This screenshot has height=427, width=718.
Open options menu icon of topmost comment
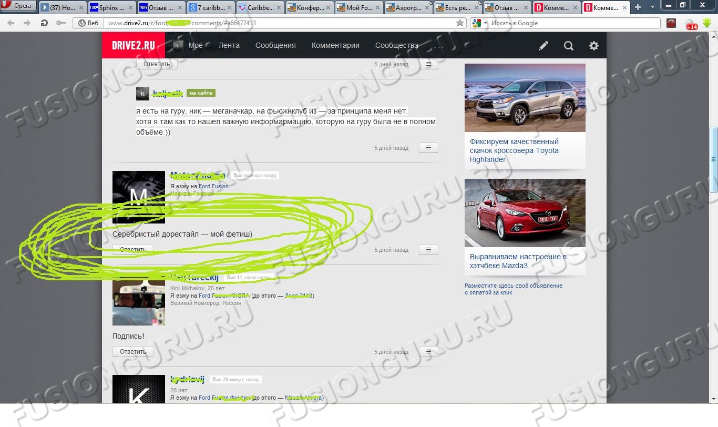point(428,64)
